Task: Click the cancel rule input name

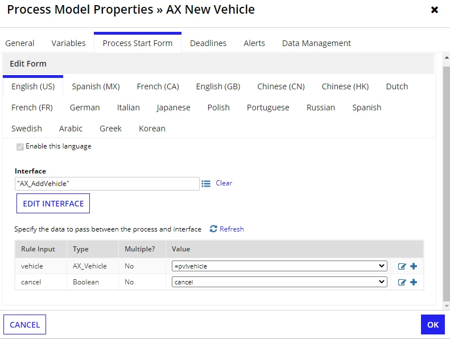Action: tap(31, 282)
